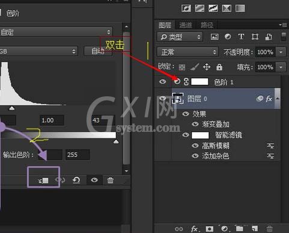Open the 填充 fill slider arrow
The width and height of the screenshot is (289, 233).
point(281,67)
